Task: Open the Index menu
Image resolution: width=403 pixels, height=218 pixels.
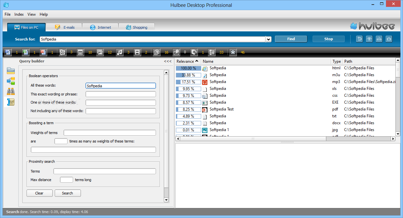Action: click(x=19, y=14)
